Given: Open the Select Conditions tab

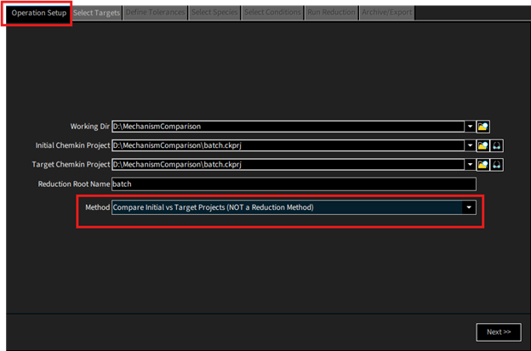Looking at the screenshot, I should point(272,13).
